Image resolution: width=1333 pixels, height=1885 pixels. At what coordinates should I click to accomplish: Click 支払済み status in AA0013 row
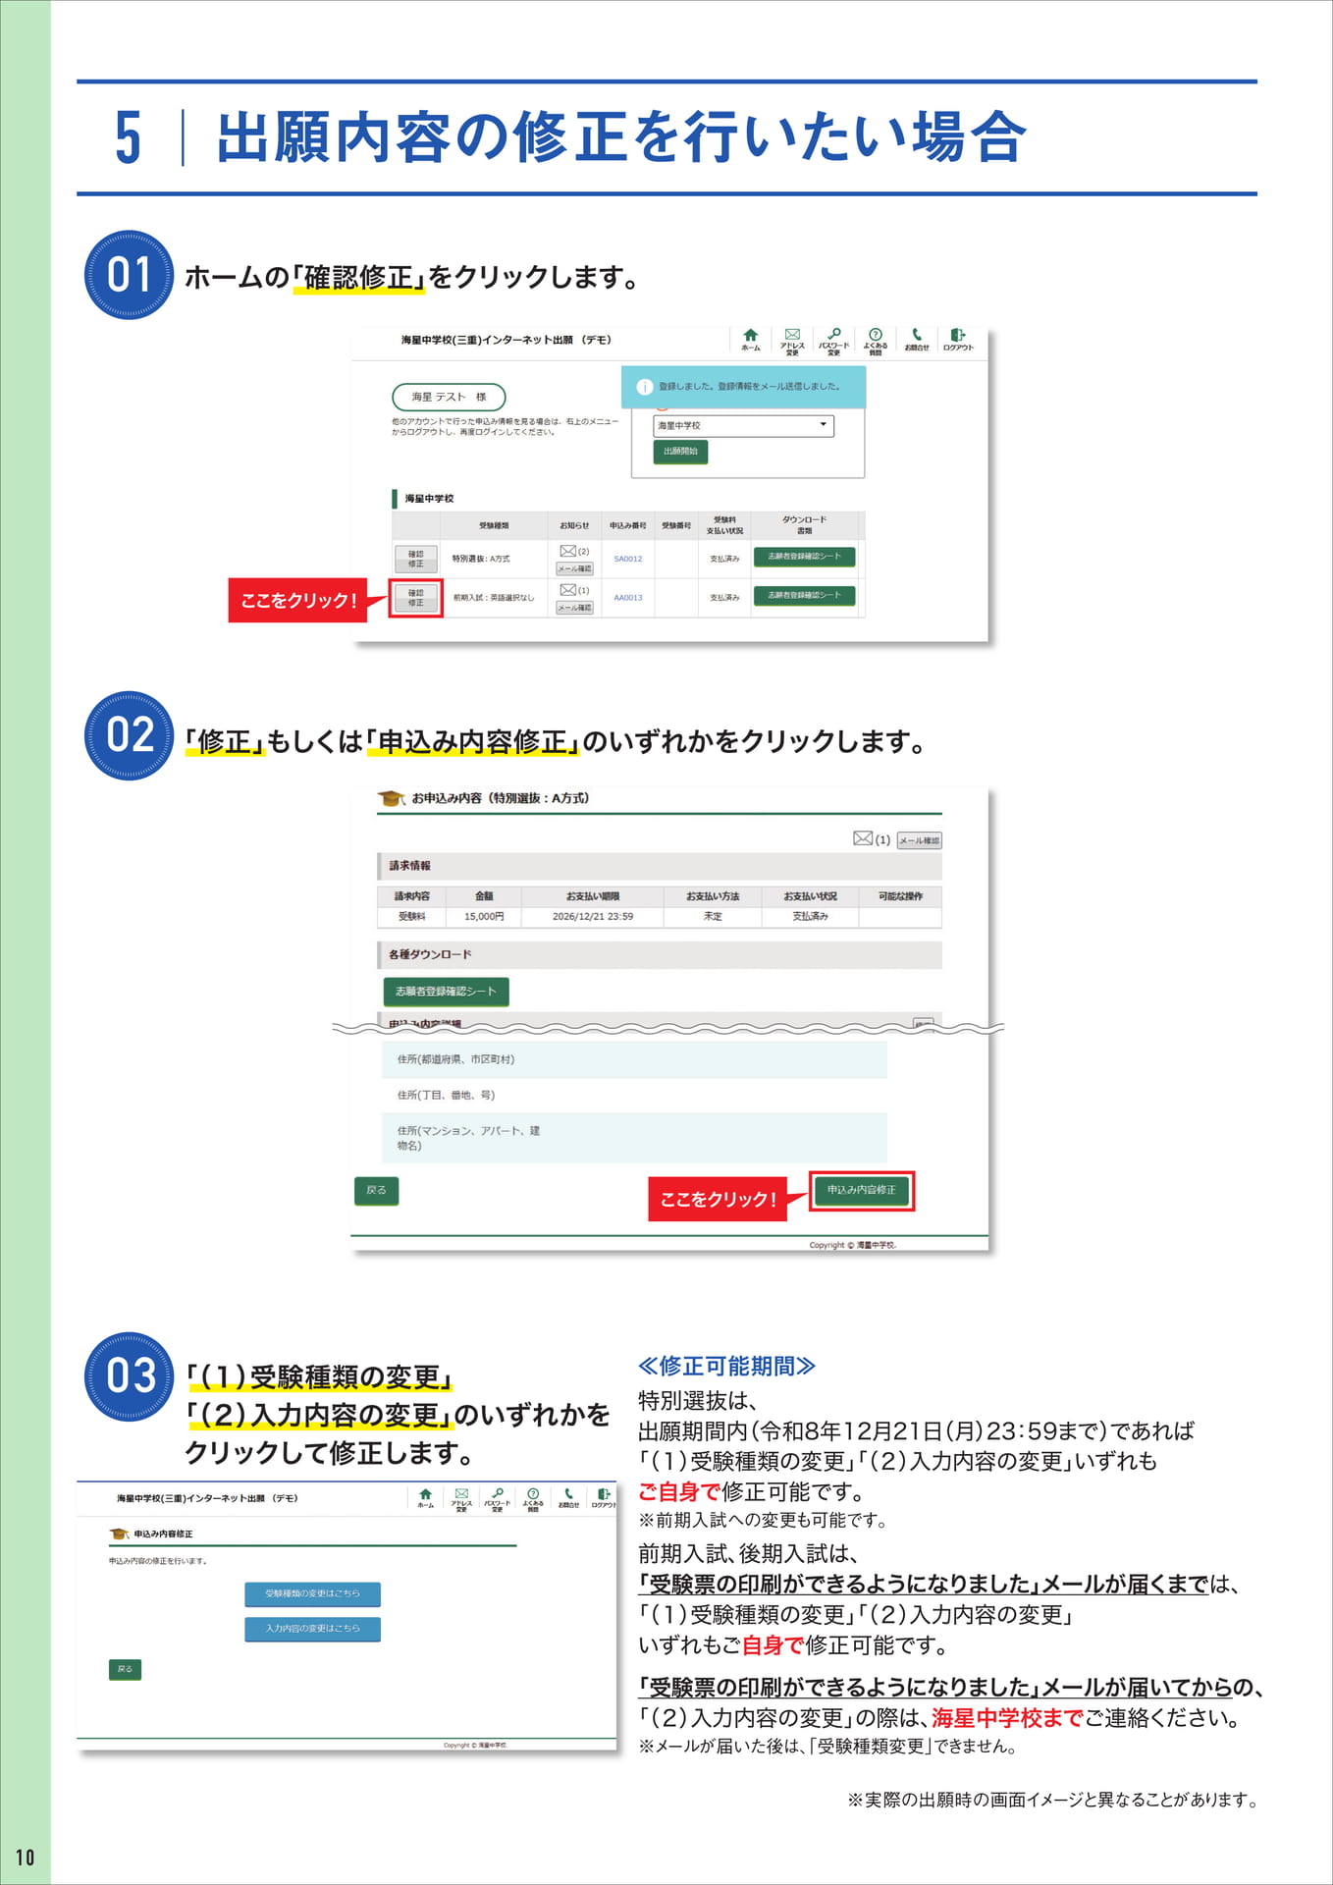pyautogui.click(x=724, y=598)
